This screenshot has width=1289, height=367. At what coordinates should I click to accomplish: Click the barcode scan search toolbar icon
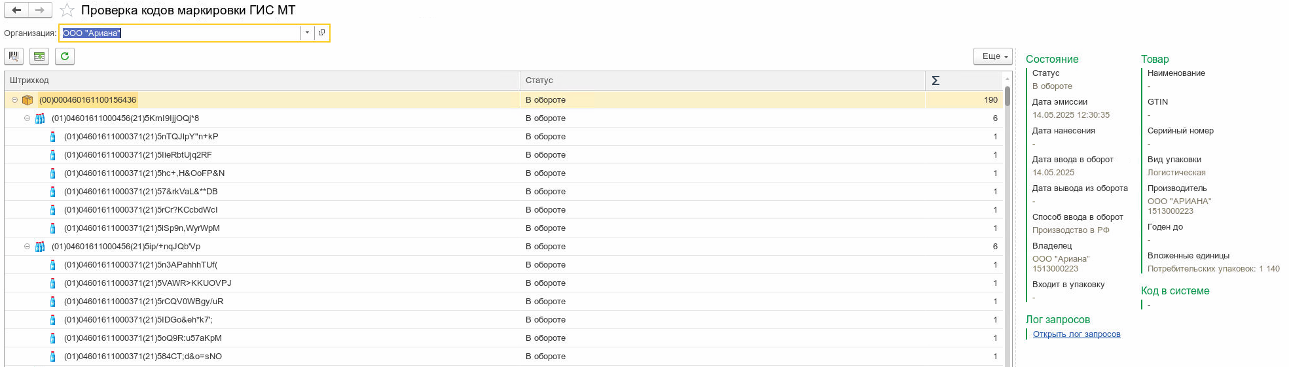14,56
